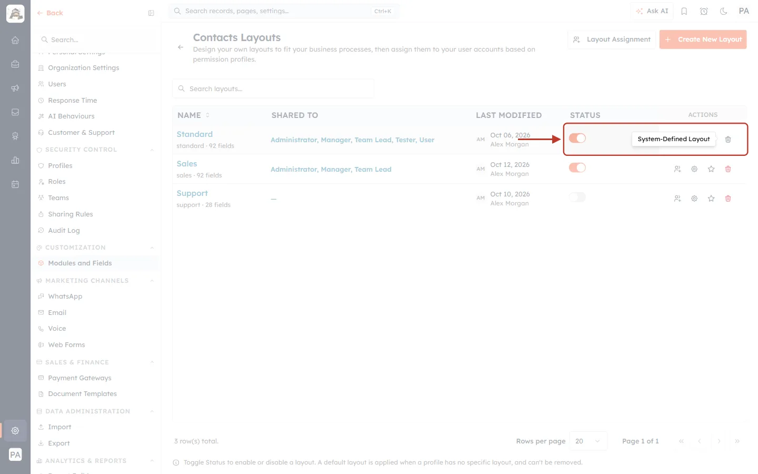Viewport: 758px width, 474px height.
Task: Focus the Search layouts input field
Action: [273, 88]
